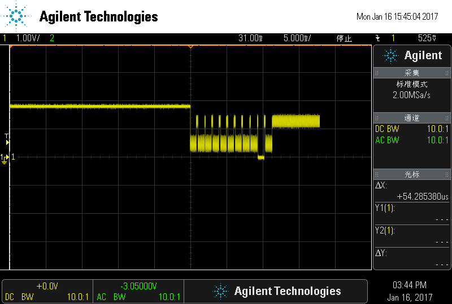
Task: Click the orange trigger time reference triangle
Action: click(x=190, y=47)
